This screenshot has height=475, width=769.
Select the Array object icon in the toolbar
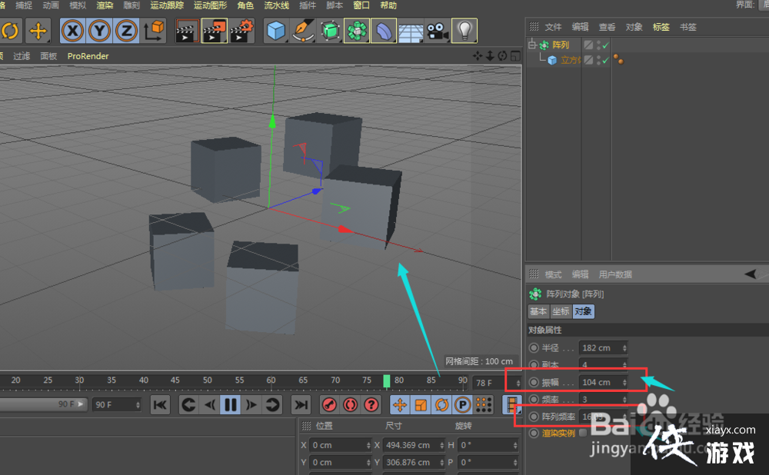click(x=356, y=31)
